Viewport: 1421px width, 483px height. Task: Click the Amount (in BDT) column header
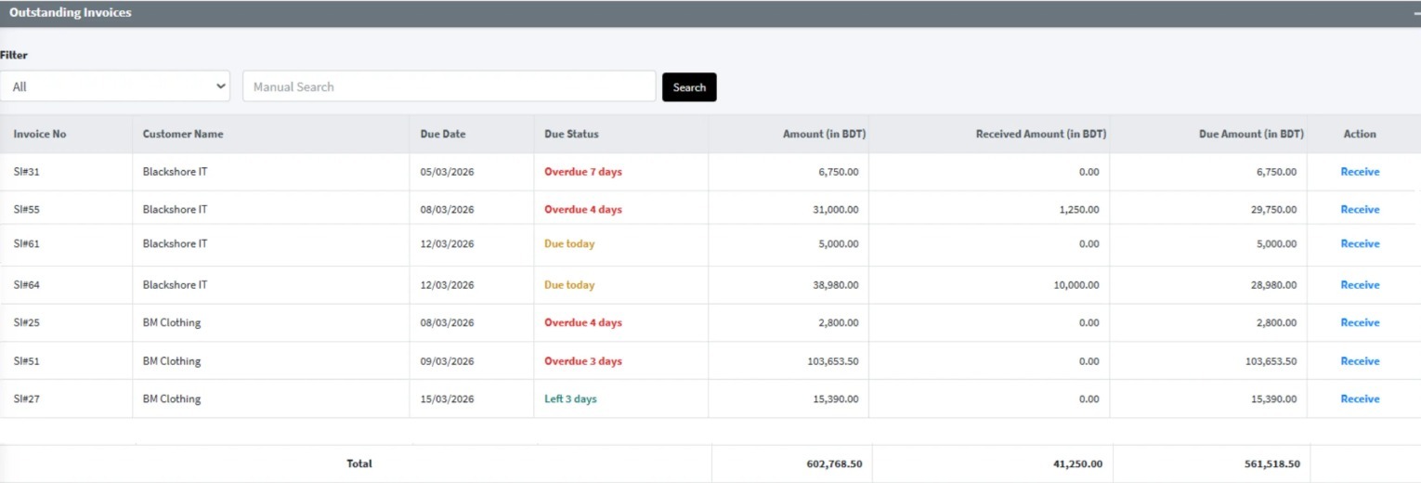[824, 134]
